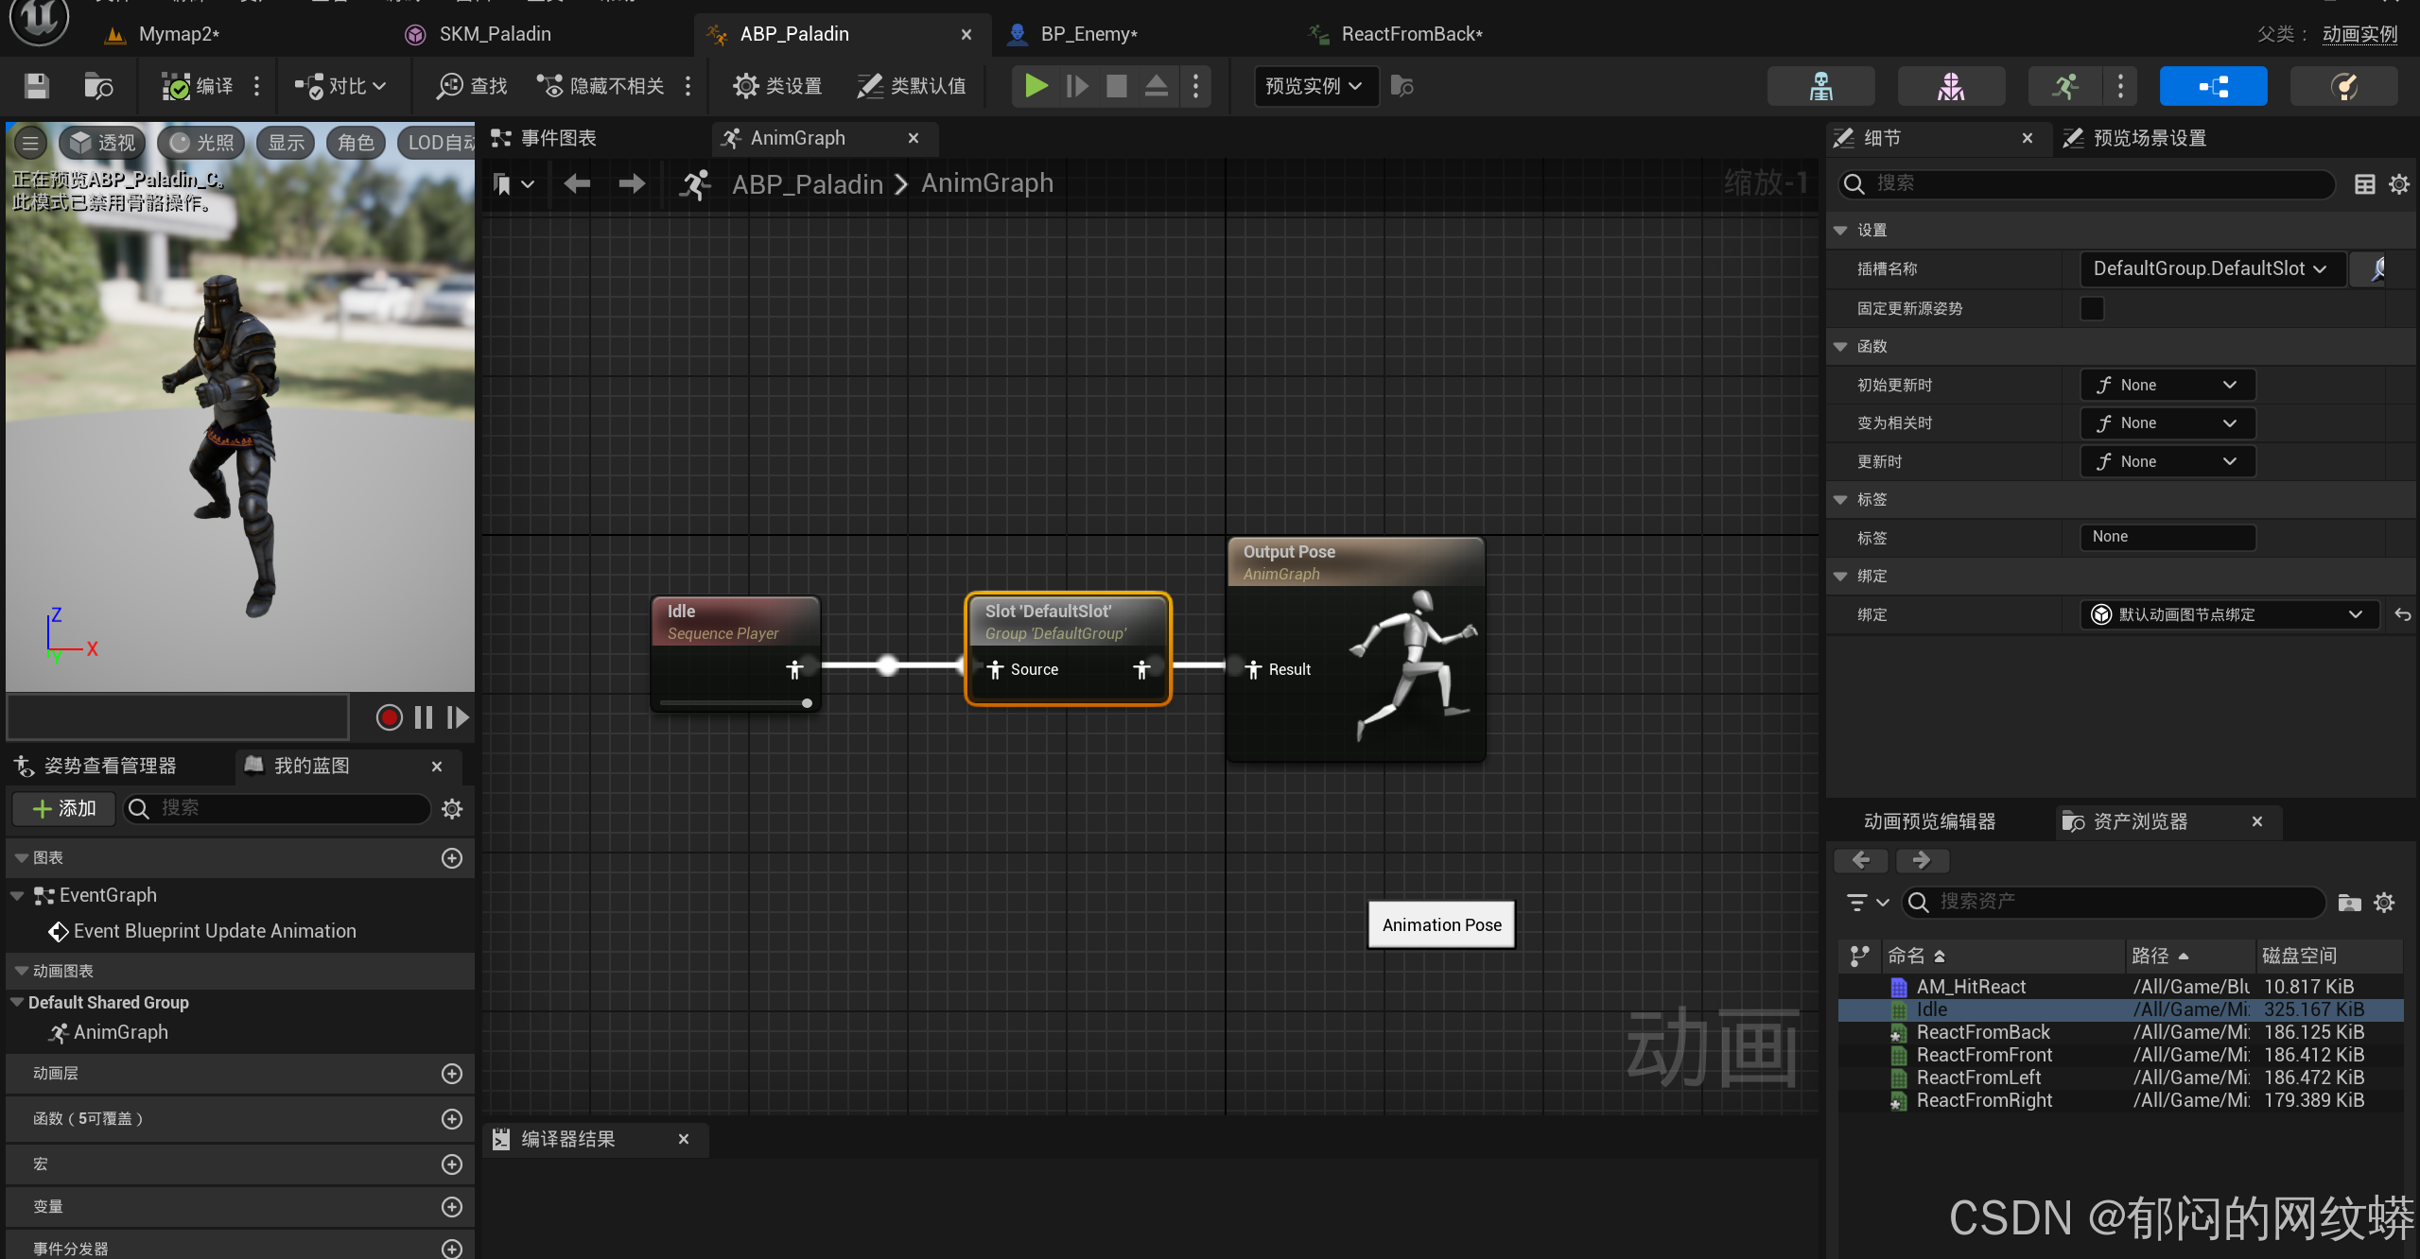Collapse the 函数 section in Details
Image resolution: width=2420 pixels, height=1259 pixels.
point(1840,347)
